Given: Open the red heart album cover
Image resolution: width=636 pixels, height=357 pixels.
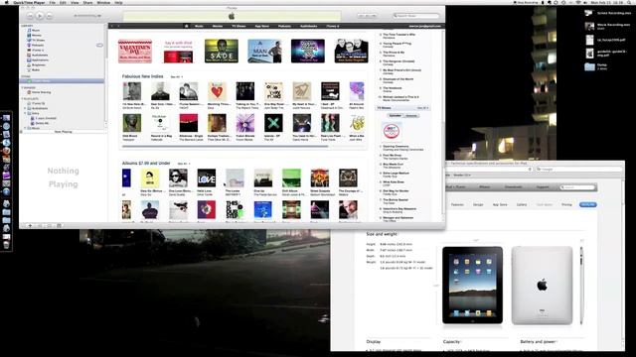Looking at the screenshot, I should 217,91.
